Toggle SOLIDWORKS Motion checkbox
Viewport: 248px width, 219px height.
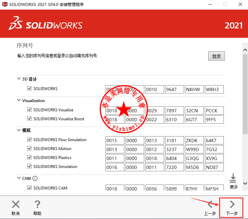point(29,148)
